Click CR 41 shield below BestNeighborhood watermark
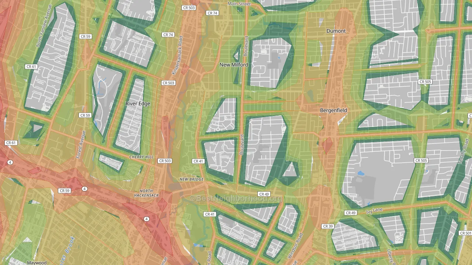Screen dimensions: 472x265 [x=209, y=214]
